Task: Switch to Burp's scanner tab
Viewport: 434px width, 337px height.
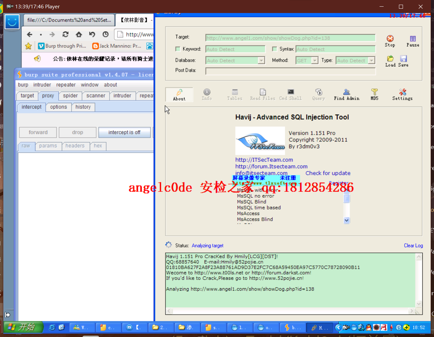Action: pyautogui.click(x=96, y=96)
